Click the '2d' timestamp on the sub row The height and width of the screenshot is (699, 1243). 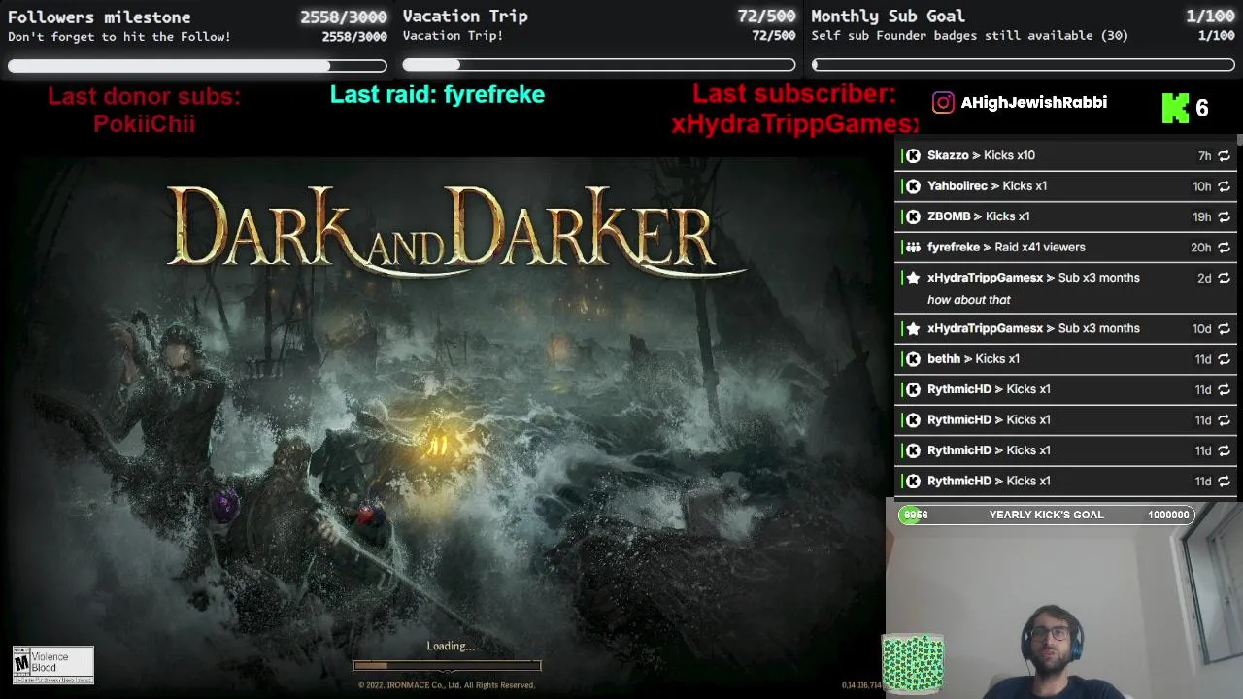[1204, 278]
